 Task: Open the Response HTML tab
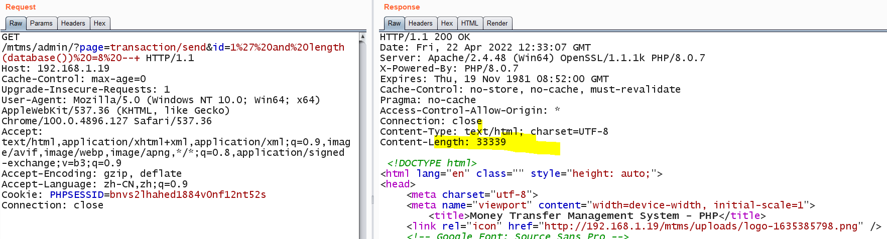pyautogui.click(x=470, y=23)
